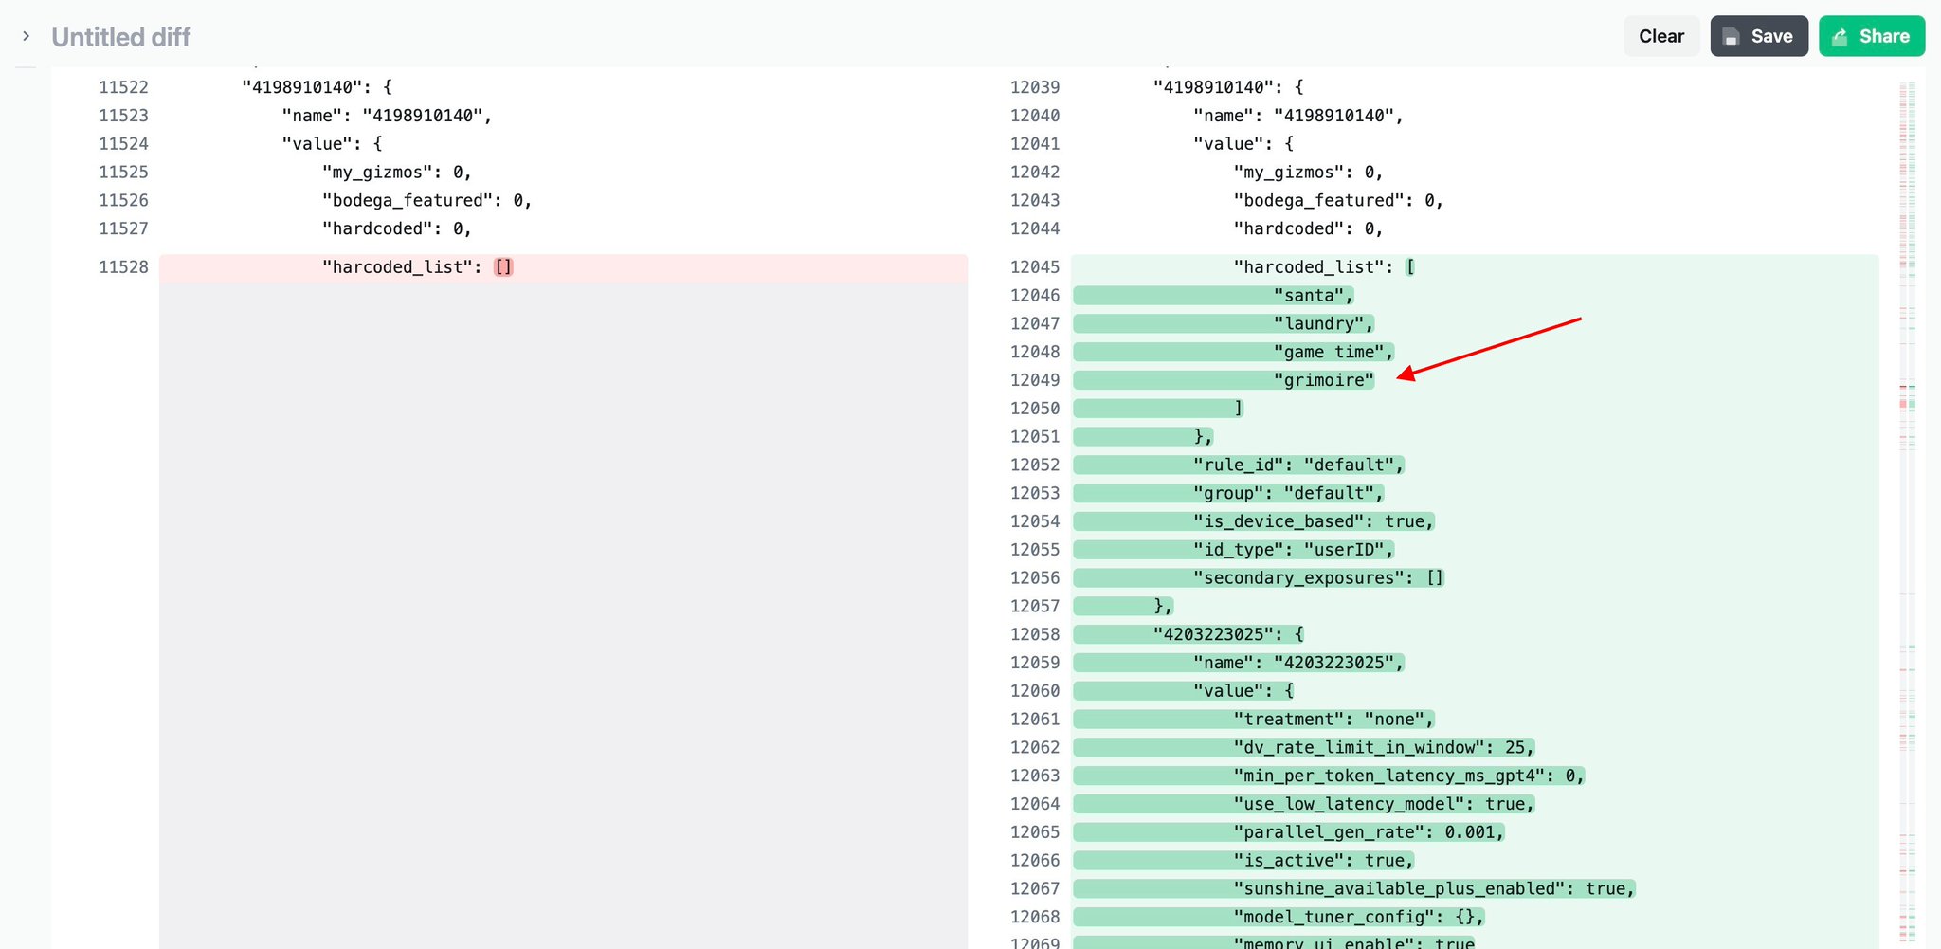Click right line number 12045
Screen dimensions: 1941x949
pyautogui.click(x=1035, y=267)
